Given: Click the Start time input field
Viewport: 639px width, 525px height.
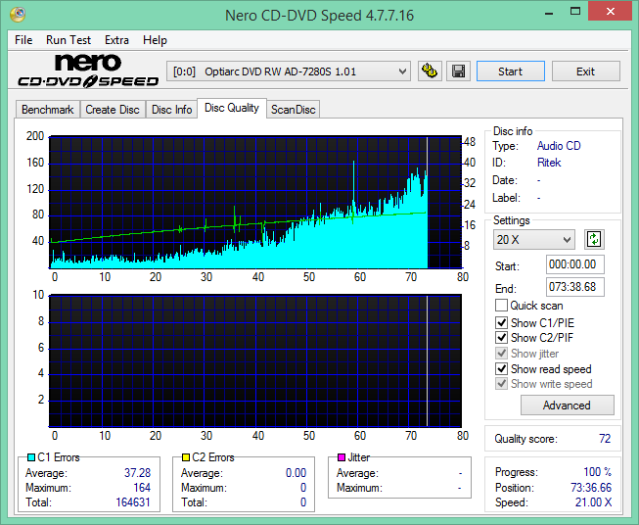Looking at the screenshot, I should pos(574,264).
